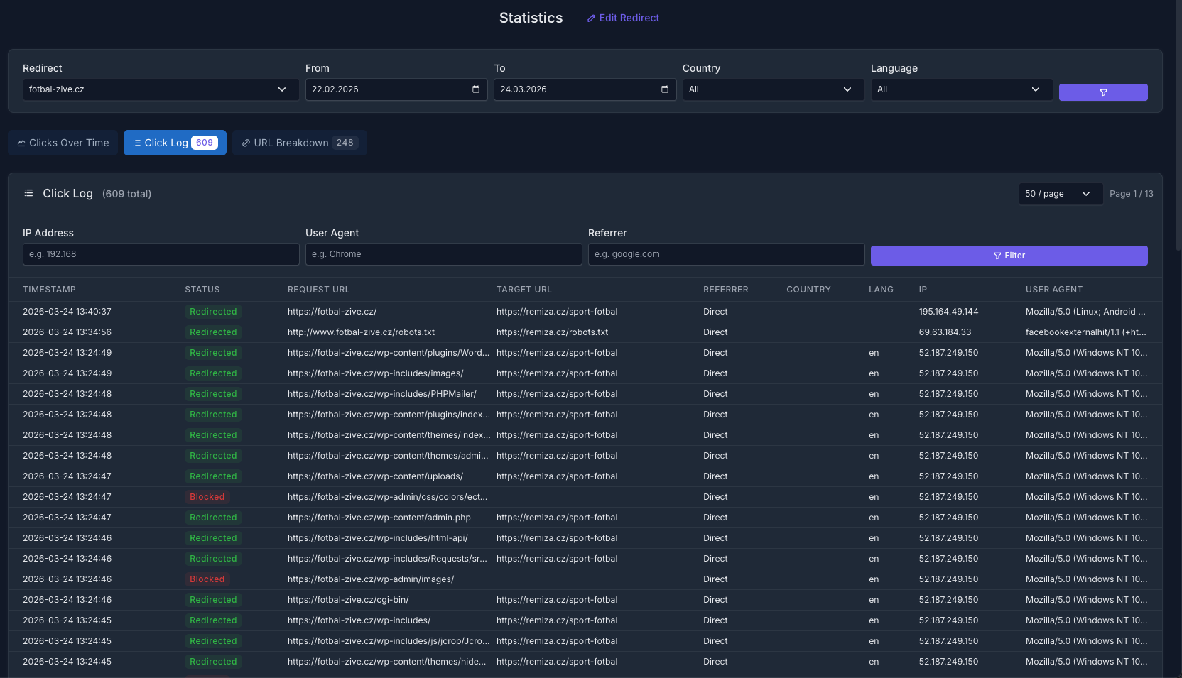Open the Language dropdown

pyautogui.click(x=961, y=89)
